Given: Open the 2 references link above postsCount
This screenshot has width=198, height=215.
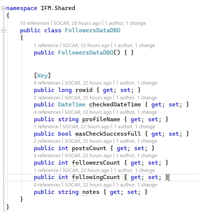Looking at the screenshot, I should (x=47, y=141).
